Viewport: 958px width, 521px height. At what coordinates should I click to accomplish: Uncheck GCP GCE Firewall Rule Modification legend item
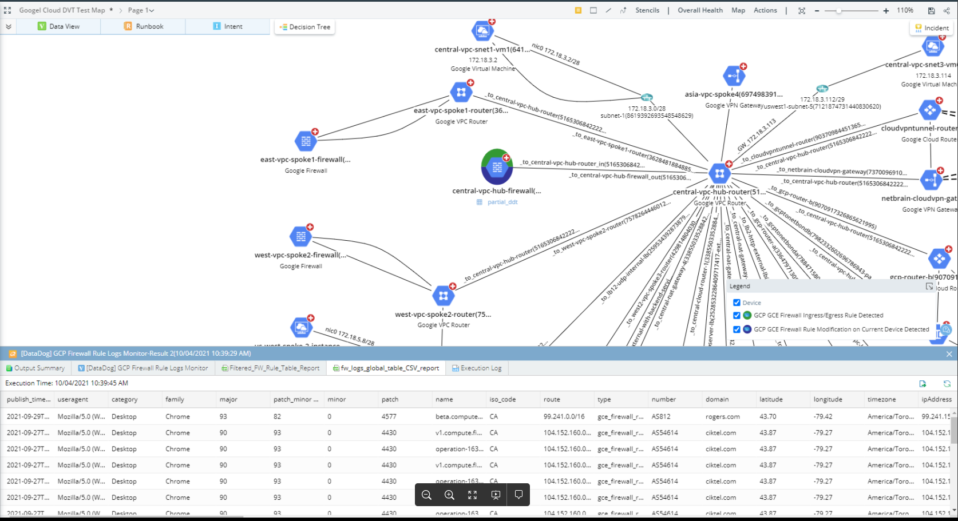click(737, 329)
